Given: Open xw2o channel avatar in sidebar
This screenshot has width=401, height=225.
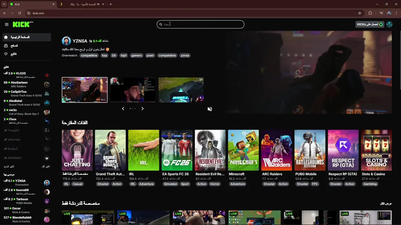Looking at the screenshot, I should pyautogui.click(x=47, y=112).
